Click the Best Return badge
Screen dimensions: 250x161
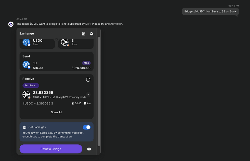click(x=31, y=86)
